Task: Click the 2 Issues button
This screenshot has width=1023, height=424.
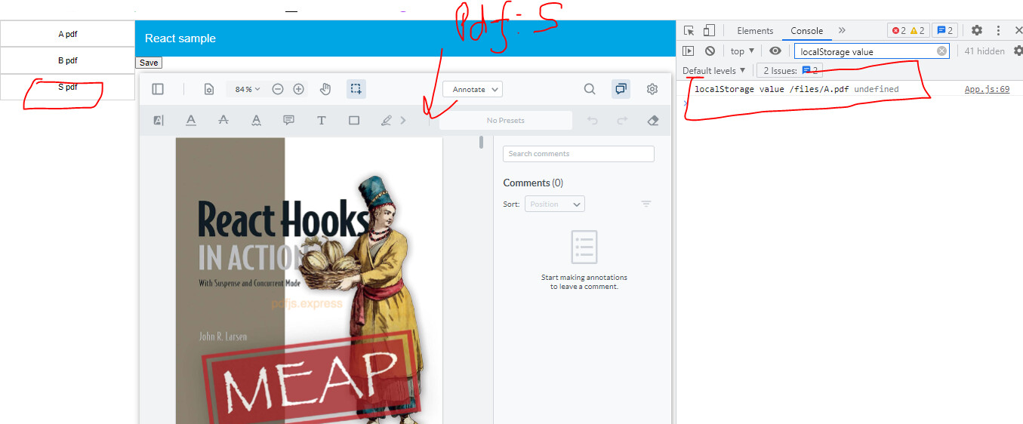Action: pyautogui.click(x=790, y=70)
